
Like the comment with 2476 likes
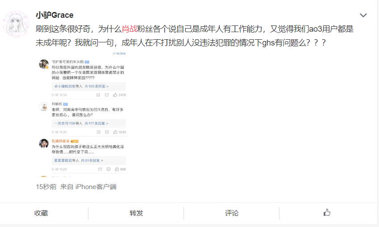click(115, 95)
